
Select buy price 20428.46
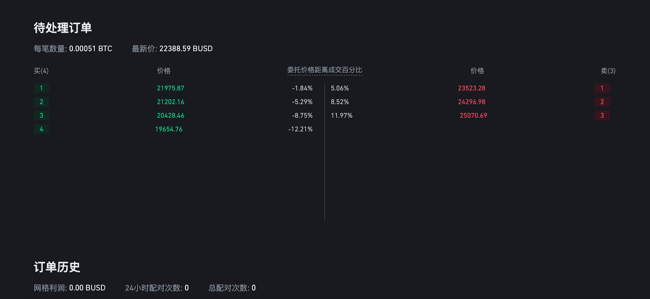(x=171, y=115)
